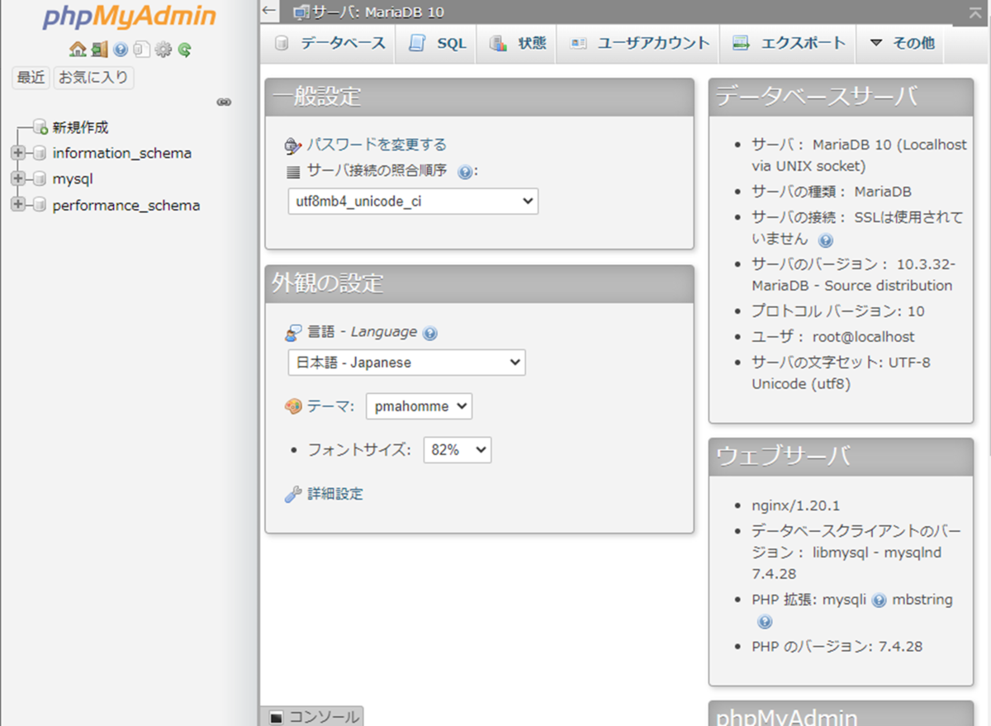The image size is (991, 726).
Task: Open the コンソール bar
Action: click(x=313, y=716)
